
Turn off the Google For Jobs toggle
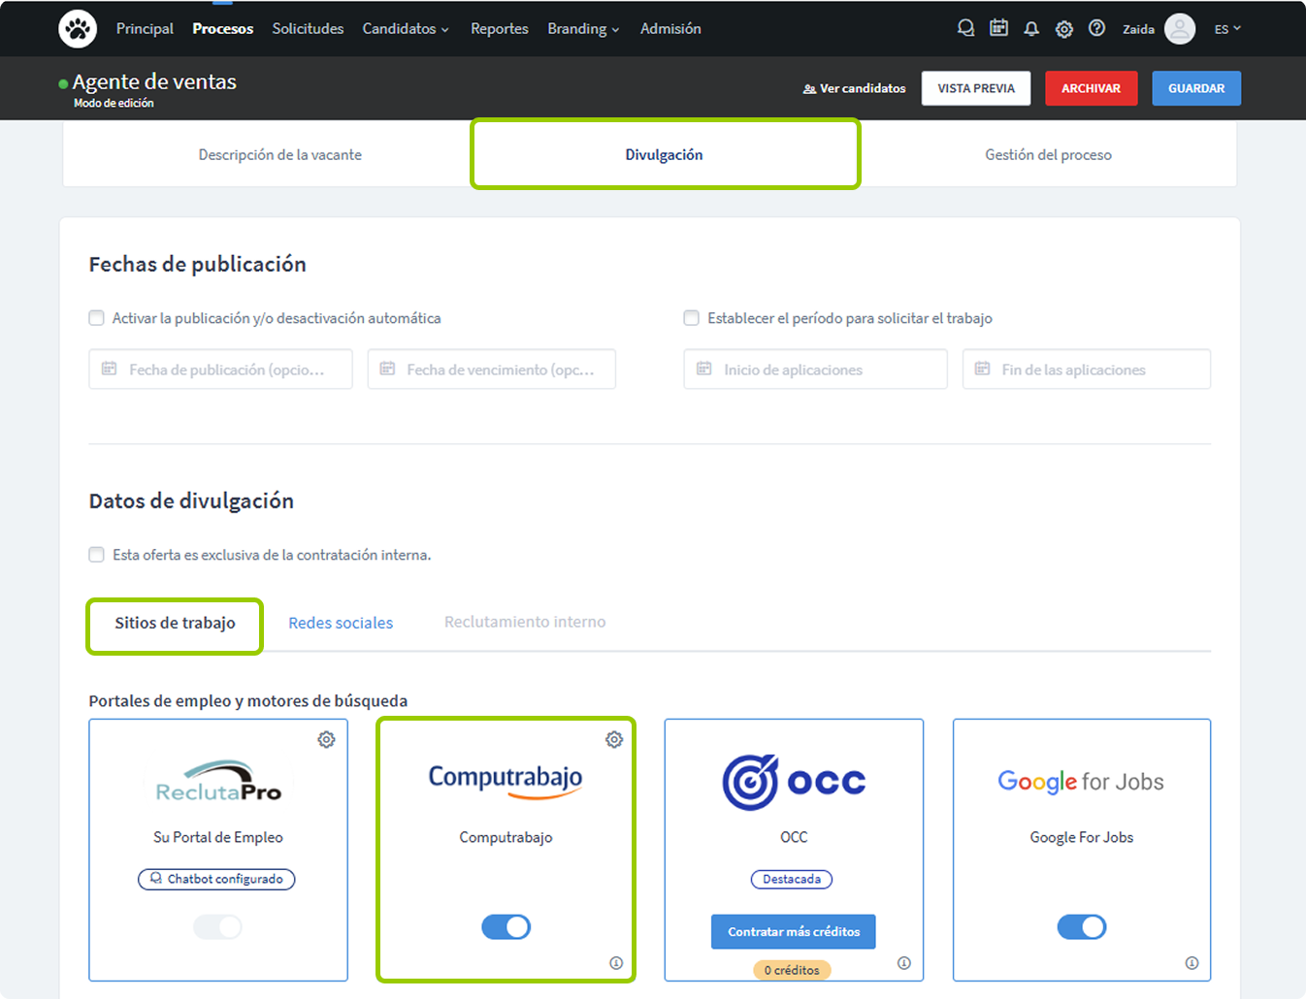pos(1081,927)
